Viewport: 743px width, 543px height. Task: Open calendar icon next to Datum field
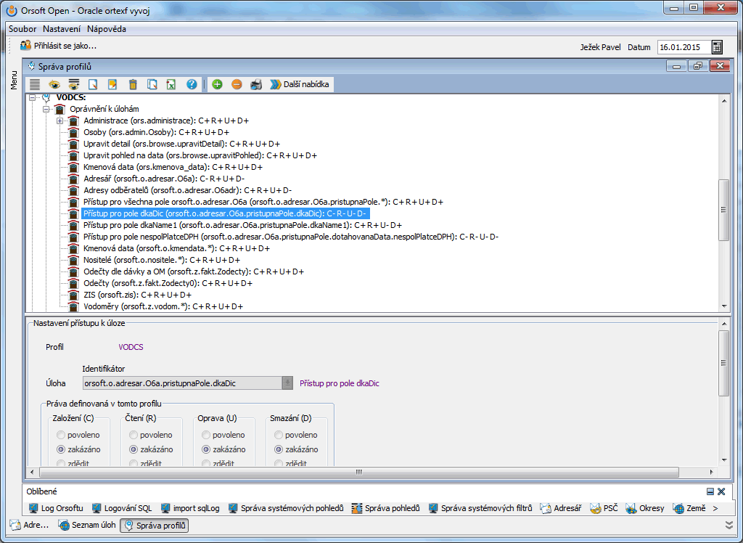point(717,47)
